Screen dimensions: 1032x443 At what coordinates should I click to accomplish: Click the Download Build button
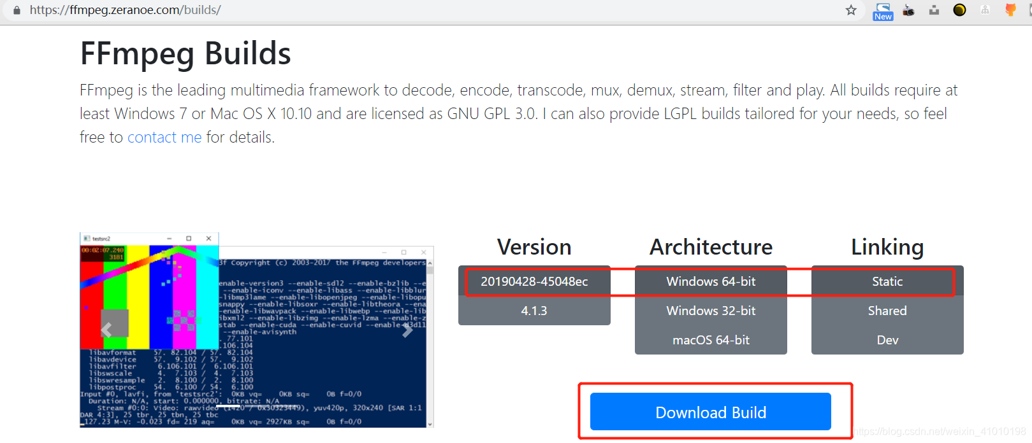pos(711,412)
